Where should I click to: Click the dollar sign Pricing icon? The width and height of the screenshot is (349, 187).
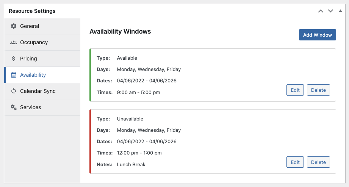[x=14, y=59]
